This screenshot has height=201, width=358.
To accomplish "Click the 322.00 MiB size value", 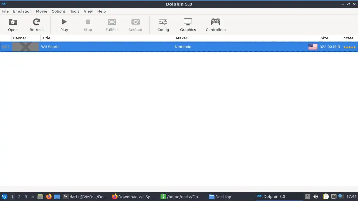I will click(330, 47).
